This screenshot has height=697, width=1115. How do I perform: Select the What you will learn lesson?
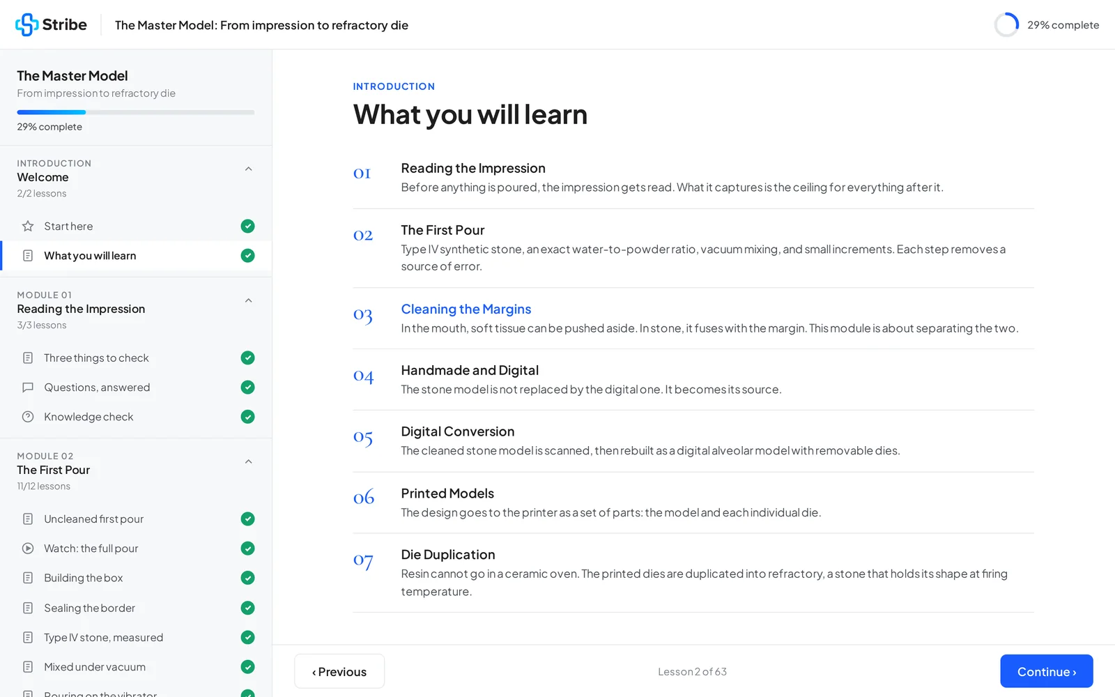tap(136, 256)
